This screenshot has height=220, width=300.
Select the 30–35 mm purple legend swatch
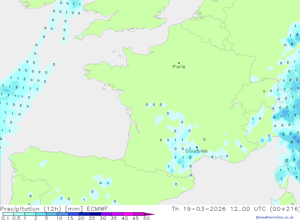106,214
